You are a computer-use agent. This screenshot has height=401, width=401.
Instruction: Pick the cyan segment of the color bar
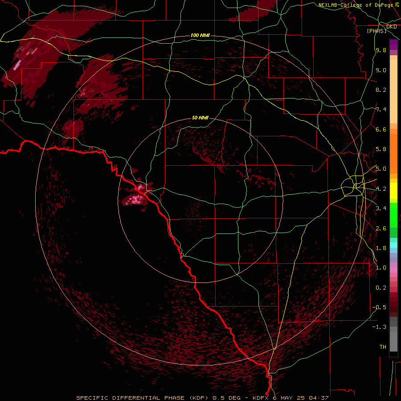[x=393, y=245]
